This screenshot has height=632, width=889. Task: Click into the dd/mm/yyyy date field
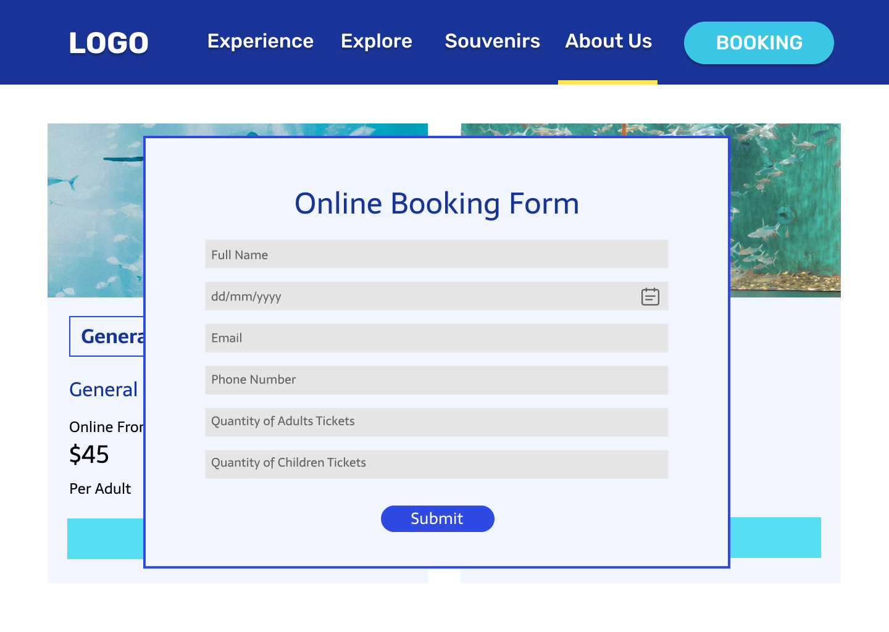tap(420, 297)
